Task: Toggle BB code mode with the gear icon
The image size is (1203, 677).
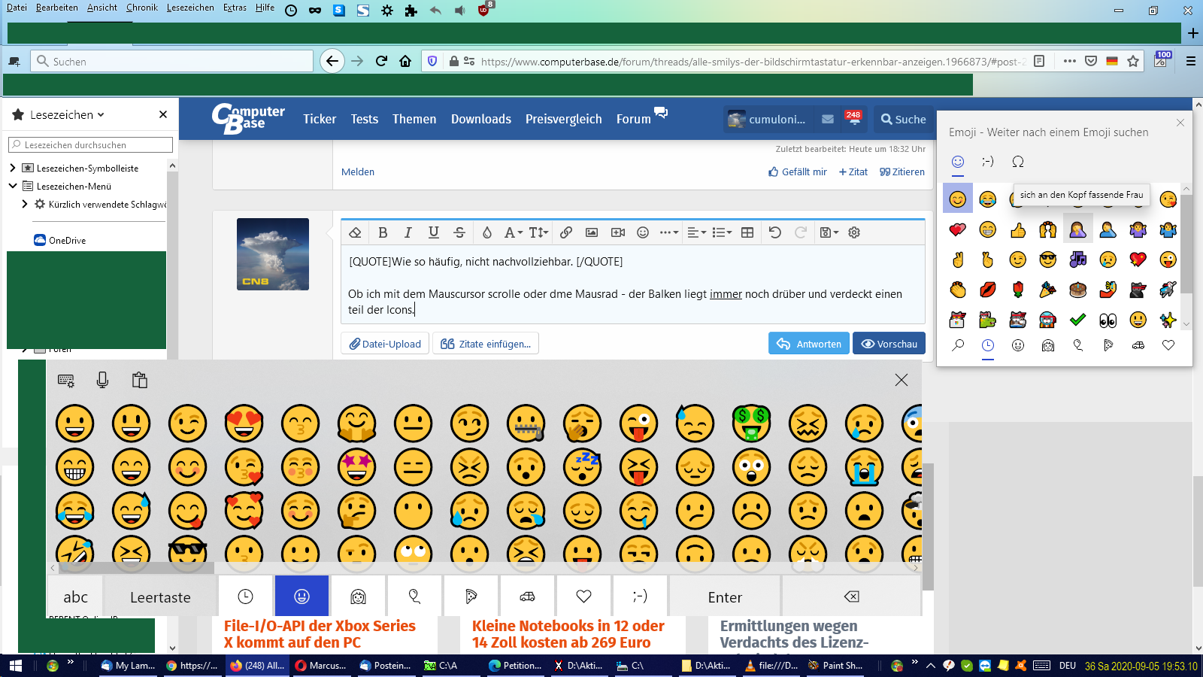Action: click(x=854, y=232)
